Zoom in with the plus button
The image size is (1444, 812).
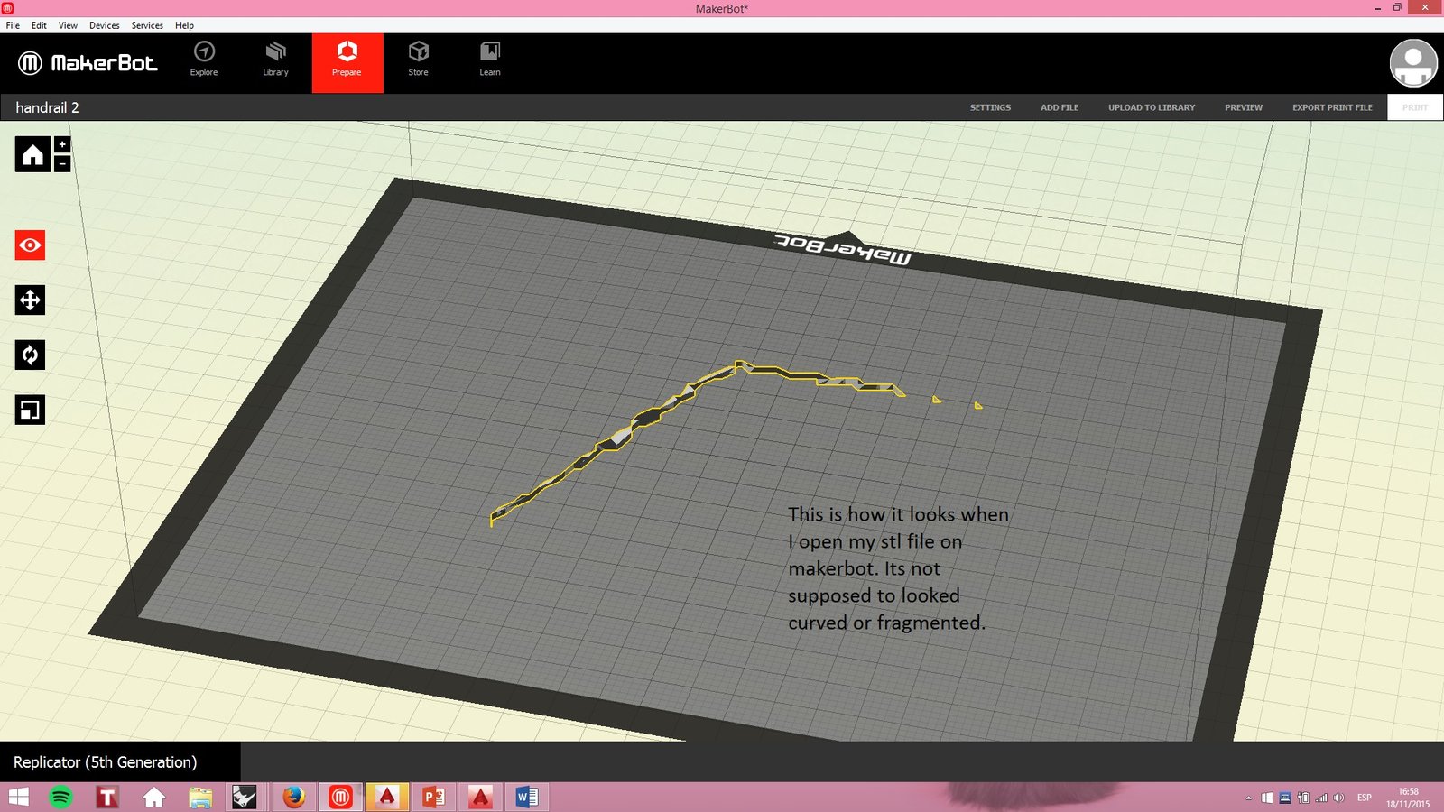pos(62,144)
